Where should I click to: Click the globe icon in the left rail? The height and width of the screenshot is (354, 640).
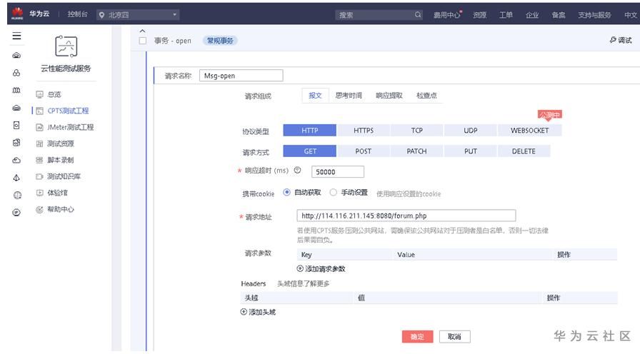pos(17,195)
